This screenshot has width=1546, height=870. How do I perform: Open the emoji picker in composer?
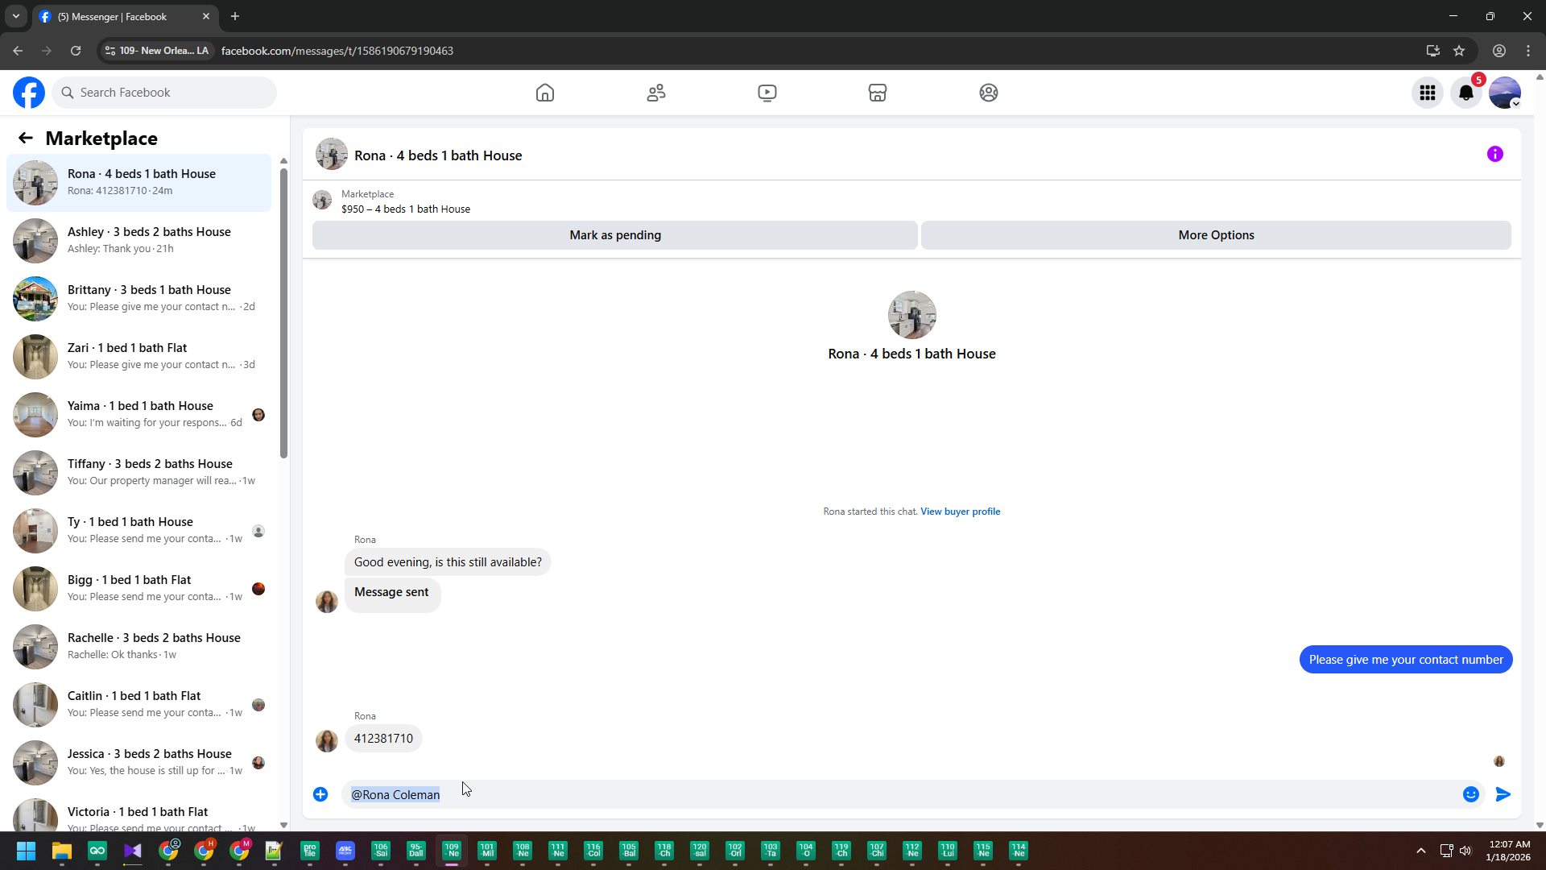pos(1471,794)
